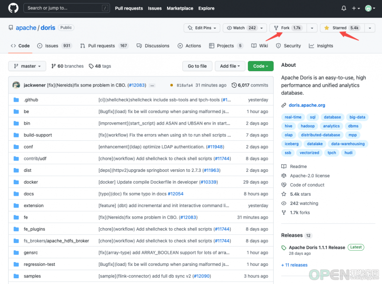The width and height of the screenshot is (382, 284).
Task: Open the Issues tab
Action: [x=54, y=46]
